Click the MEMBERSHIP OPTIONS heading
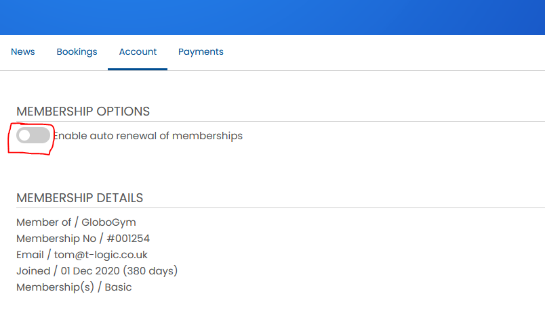 click(x=83, y=112)
